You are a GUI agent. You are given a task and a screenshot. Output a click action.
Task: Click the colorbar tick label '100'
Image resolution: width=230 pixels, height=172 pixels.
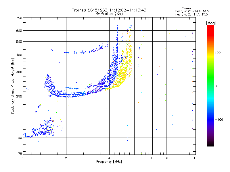pos(218,53)
